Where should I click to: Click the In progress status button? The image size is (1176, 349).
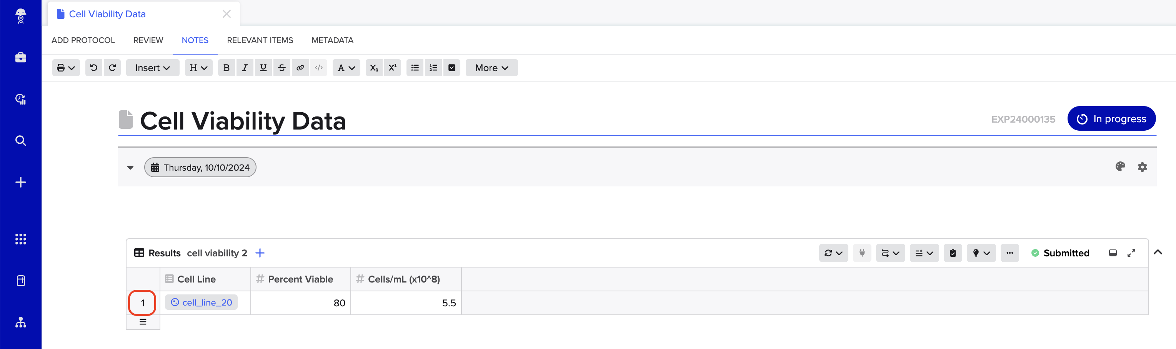click(x=1111, y=119)
